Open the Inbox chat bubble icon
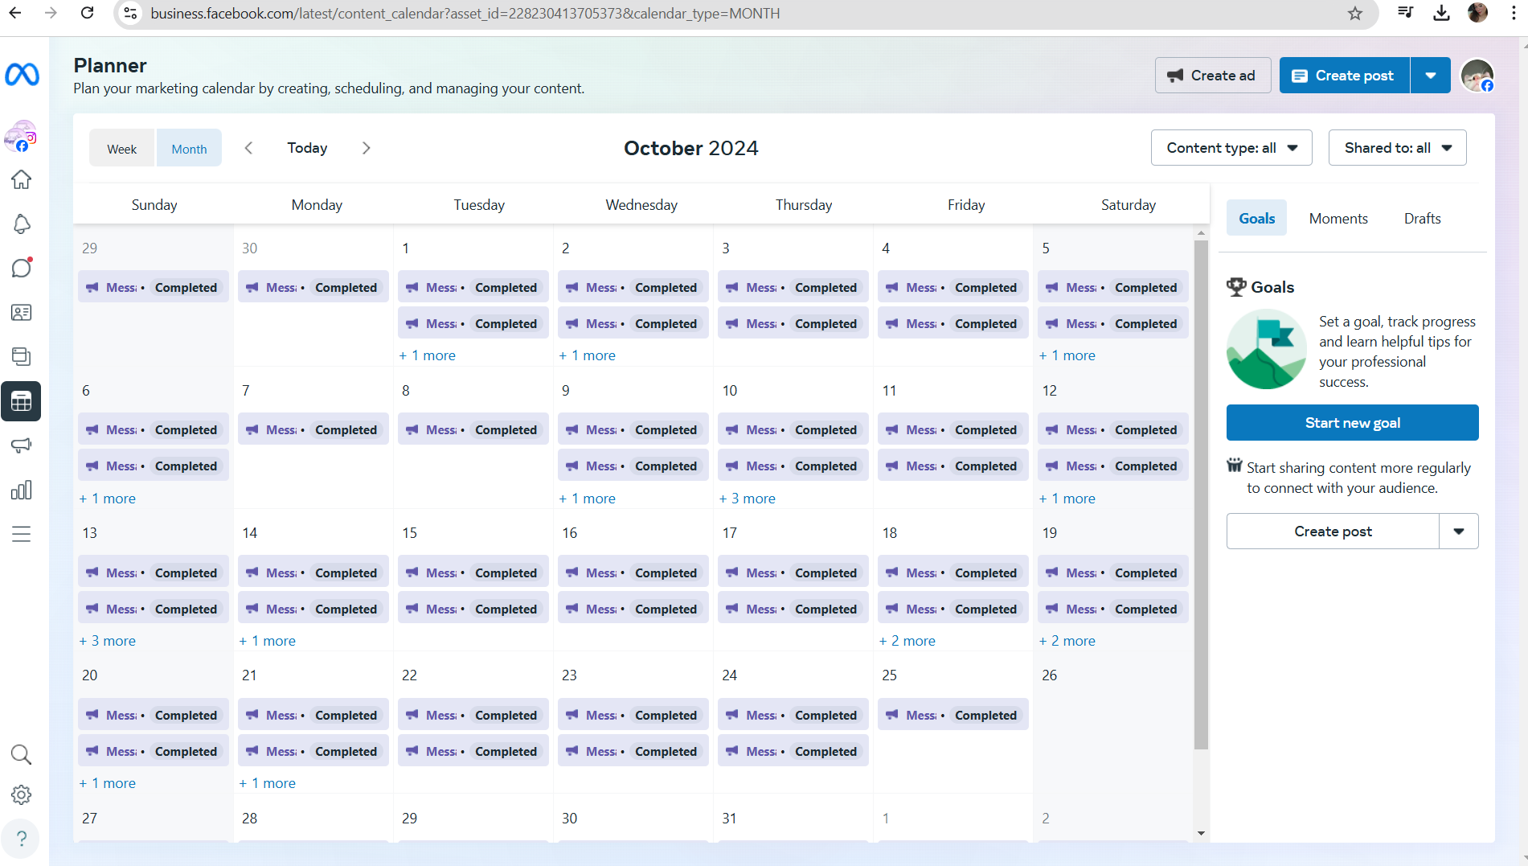 point(22,268)
